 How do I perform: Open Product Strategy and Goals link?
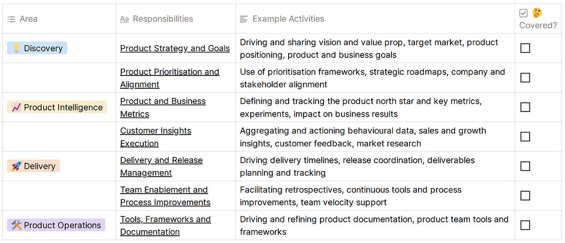[175, 48]
